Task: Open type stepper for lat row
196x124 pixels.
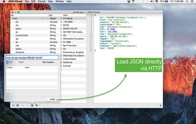Action: 61,42
